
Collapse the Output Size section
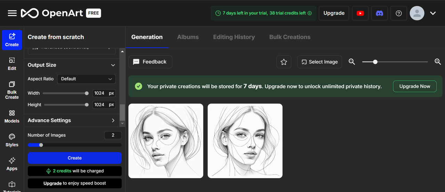[113, 65]
